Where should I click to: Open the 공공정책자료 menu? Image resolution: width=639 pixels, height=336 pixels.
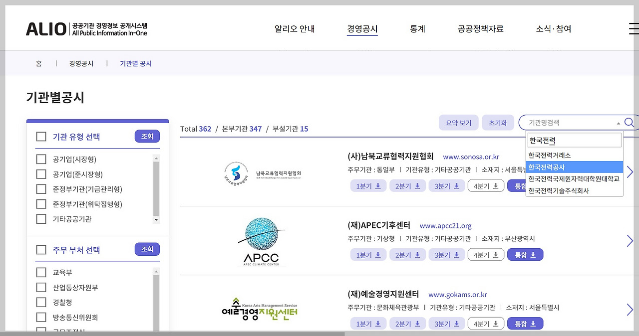point(480,29)
